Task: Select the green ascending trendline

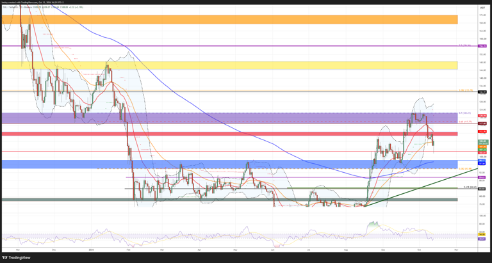Action: coord(420,187)
